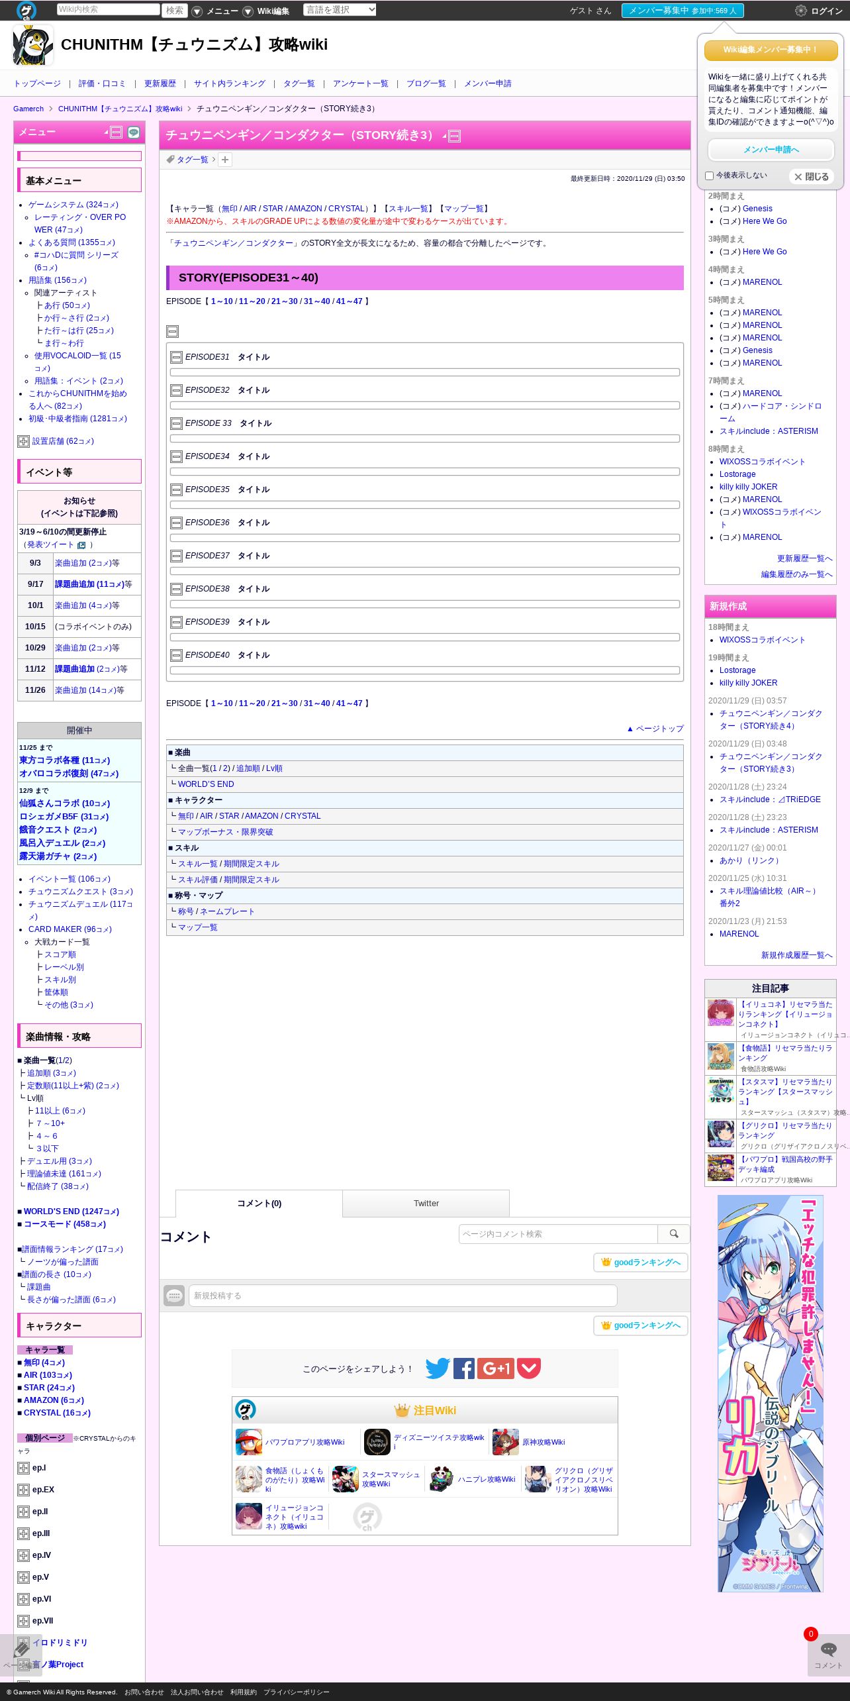
Task: Collapse the EPISODE35 story section
Action: coord(176,490)
